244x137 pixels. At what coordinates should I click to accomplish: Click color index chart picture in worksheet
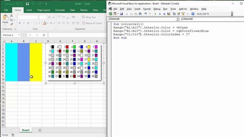pyautogui.click(x=75, y=63)
